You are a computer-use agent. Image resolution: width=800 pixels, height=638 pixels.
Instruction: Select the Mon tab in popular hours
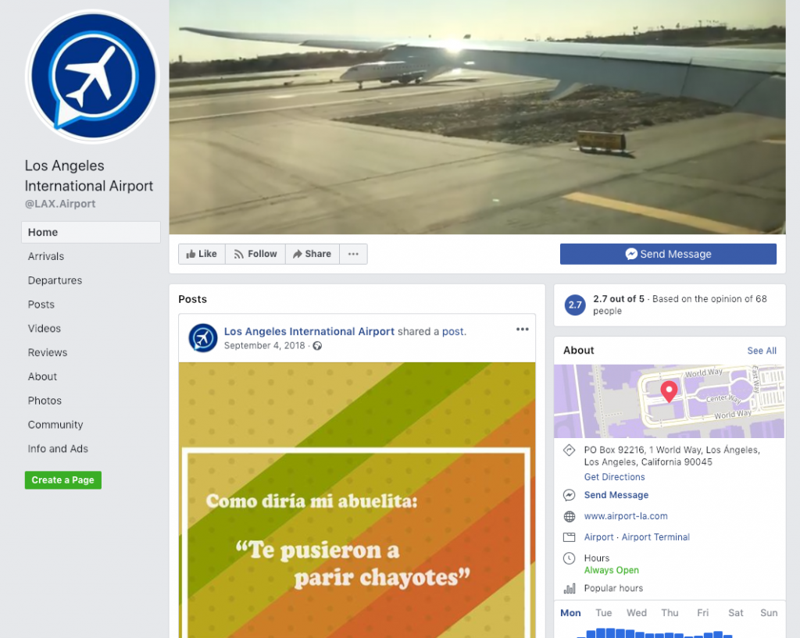pos(570,613)
